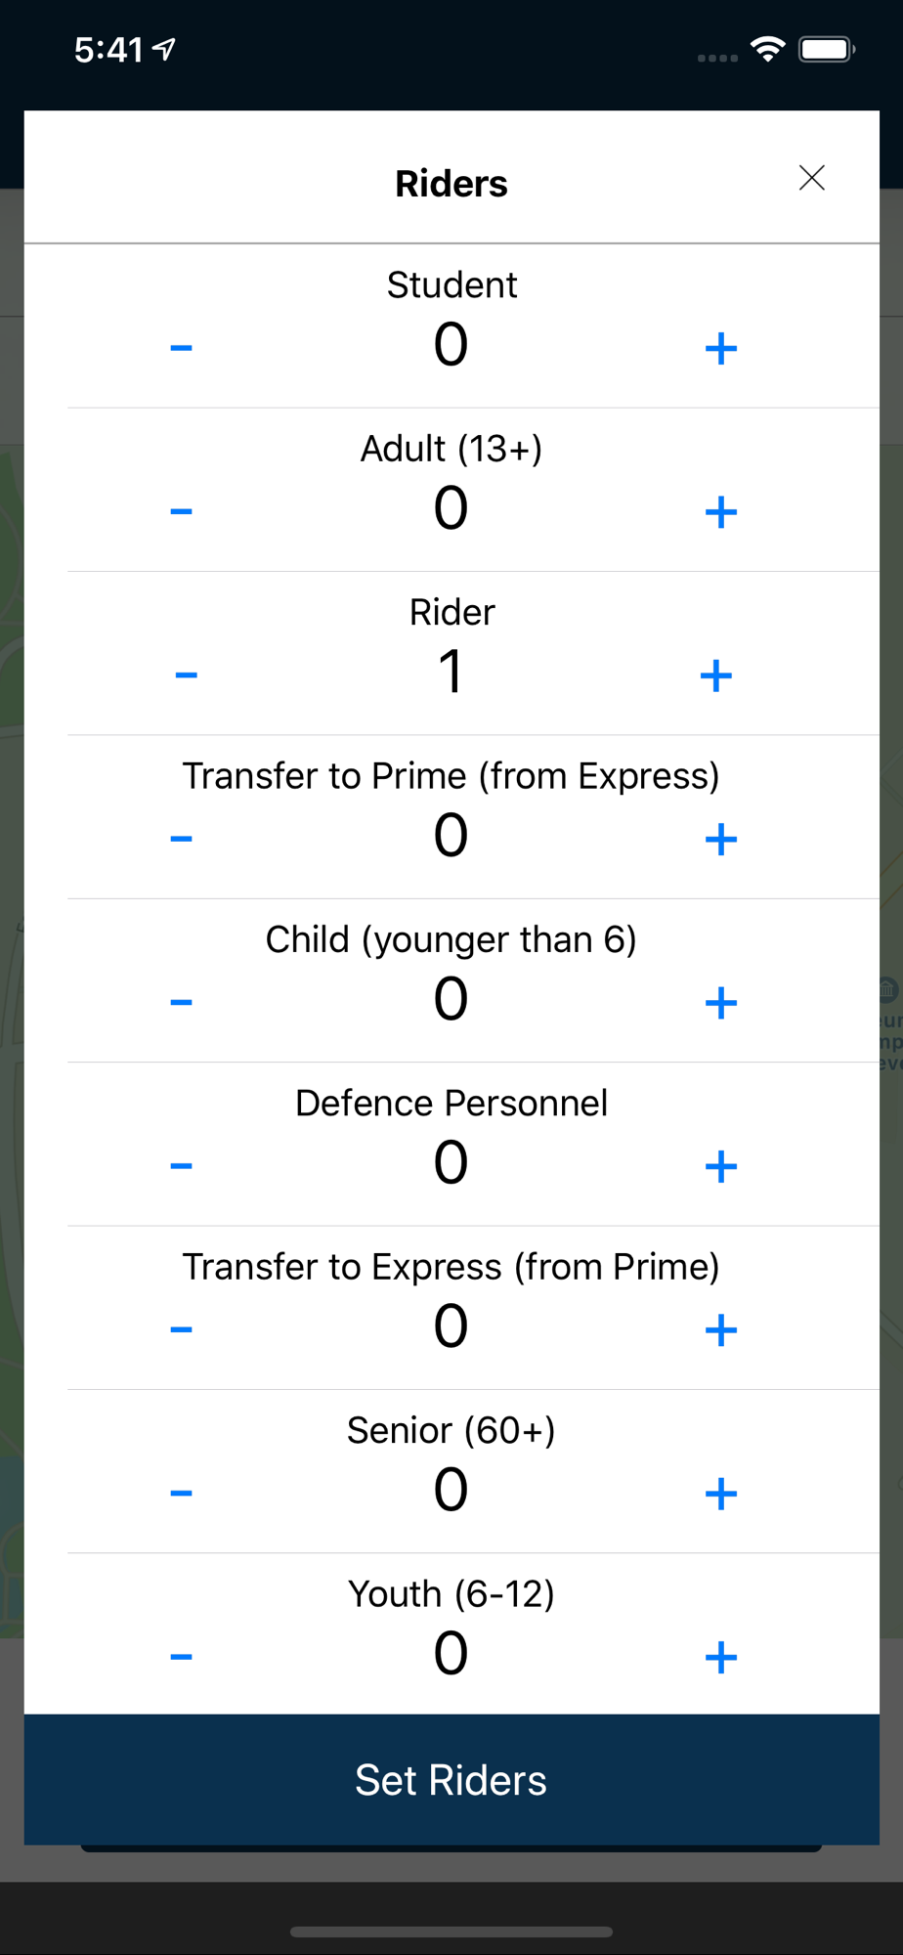Remove a Youth (6-12) rider
The image size is (903, 1955).
[181, 1657]
